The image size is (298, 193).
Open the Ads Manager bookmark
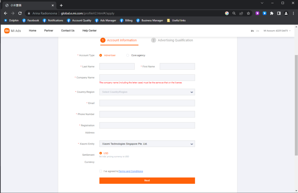point(105,20)
